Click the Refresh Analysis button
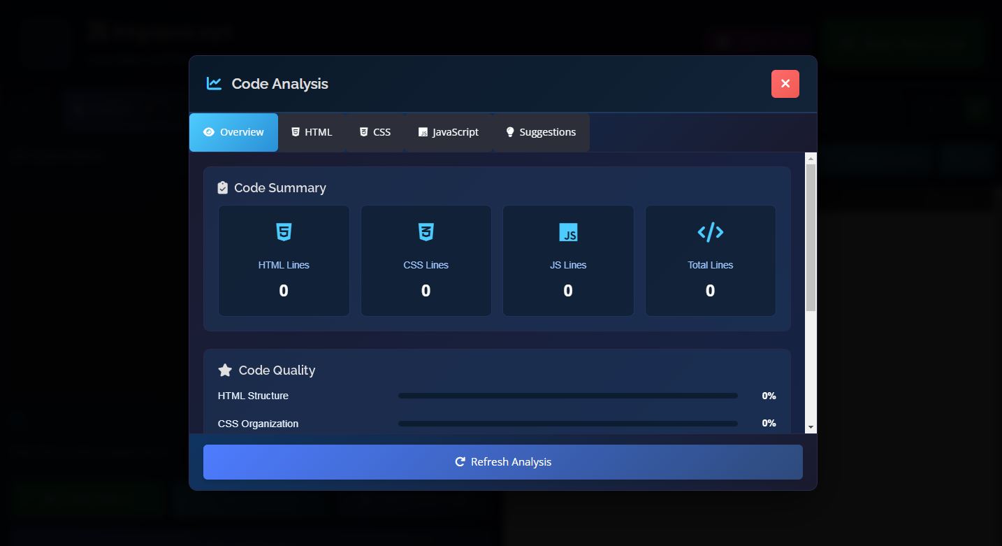Viewport: 1002px width, 546px height. click(x=502, y=461)
